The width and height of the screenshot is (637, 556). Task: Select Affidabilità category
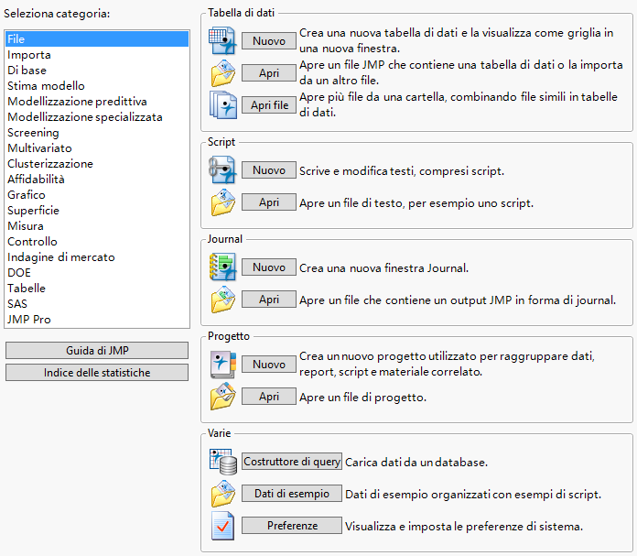pos(97,179)
